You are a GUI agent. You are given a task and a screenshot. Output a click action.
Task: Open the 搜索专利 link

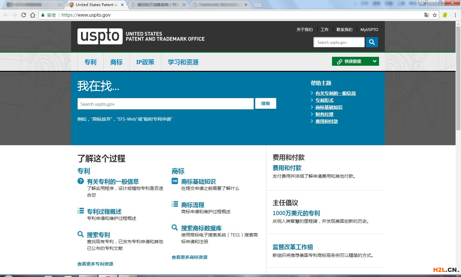point(99,235)
